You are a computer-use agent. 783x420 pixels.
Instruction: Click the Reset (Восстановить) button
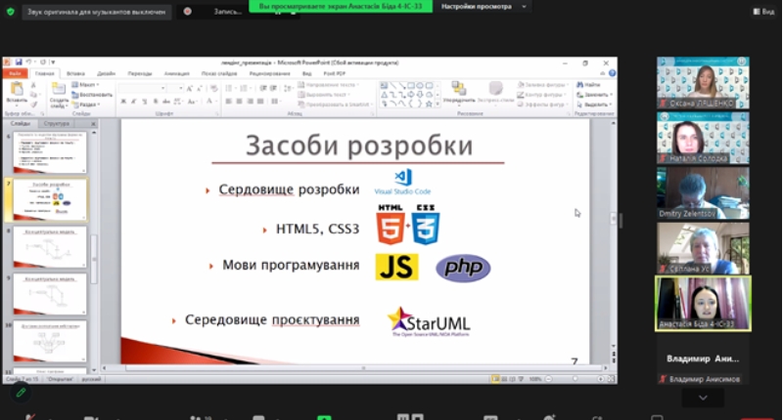pyautogui.click(x=92, y=95)
